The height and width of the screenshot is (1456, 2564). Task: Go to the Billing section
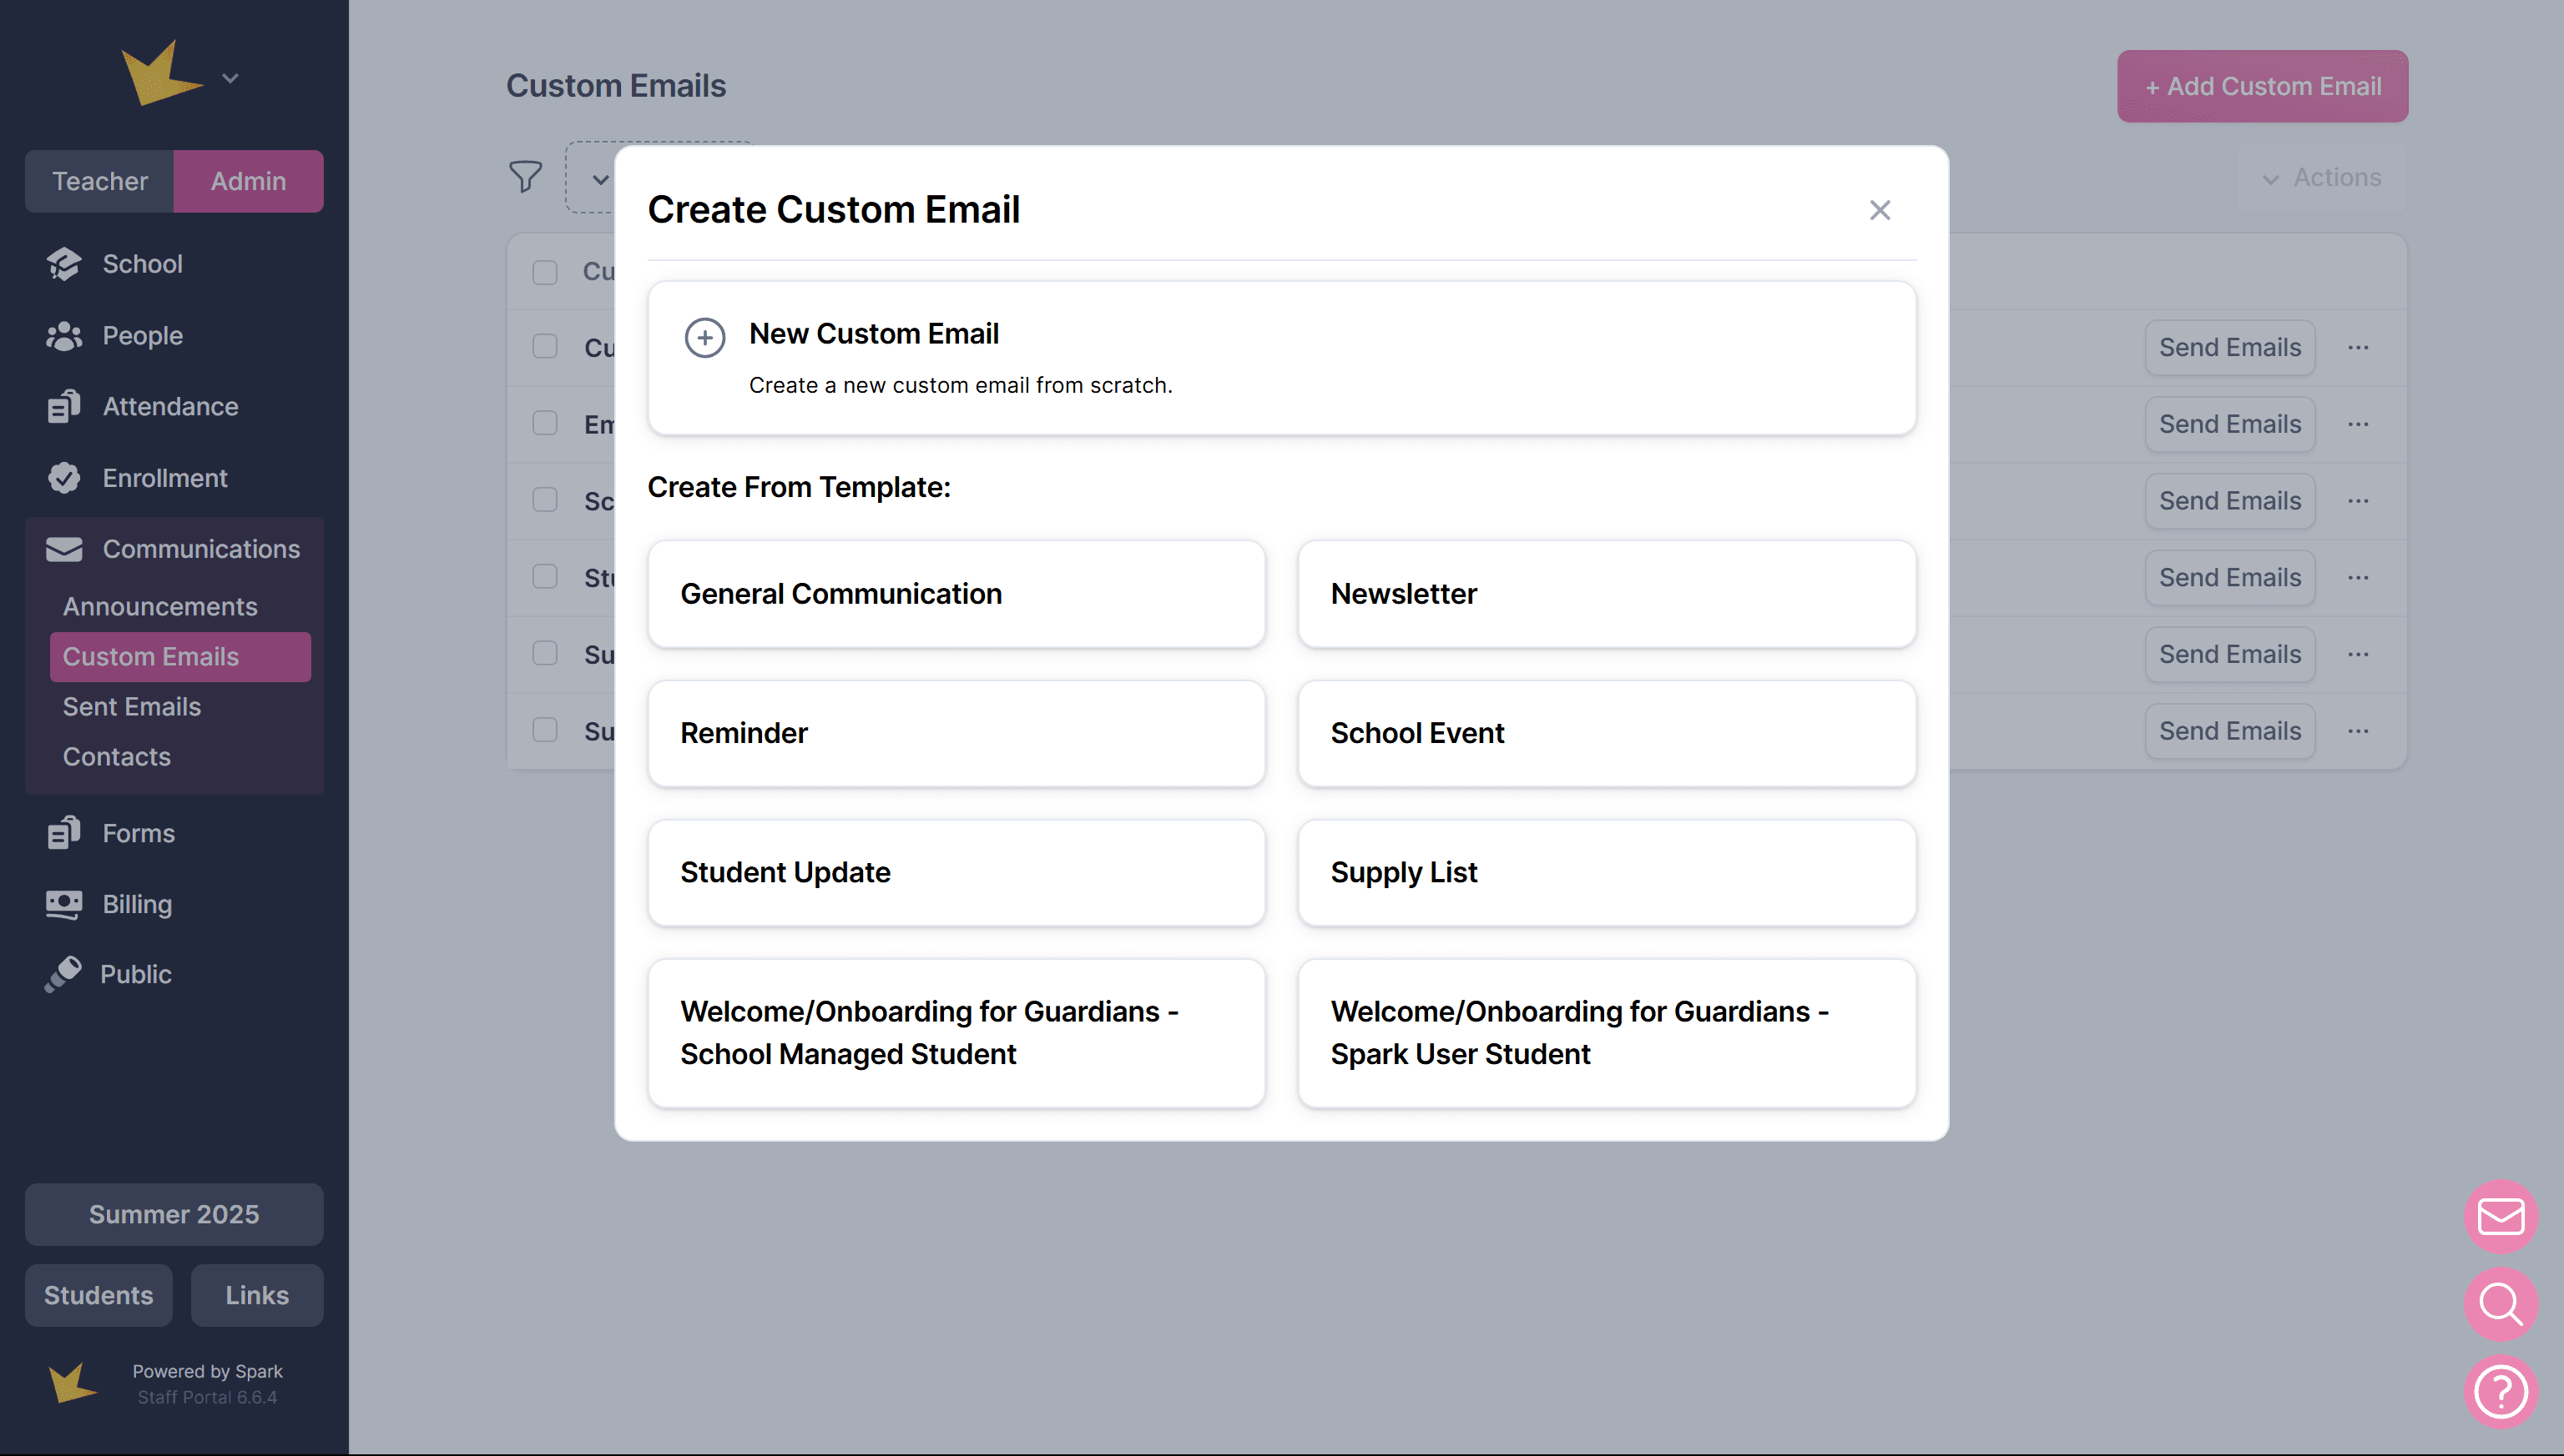(137, 904)
